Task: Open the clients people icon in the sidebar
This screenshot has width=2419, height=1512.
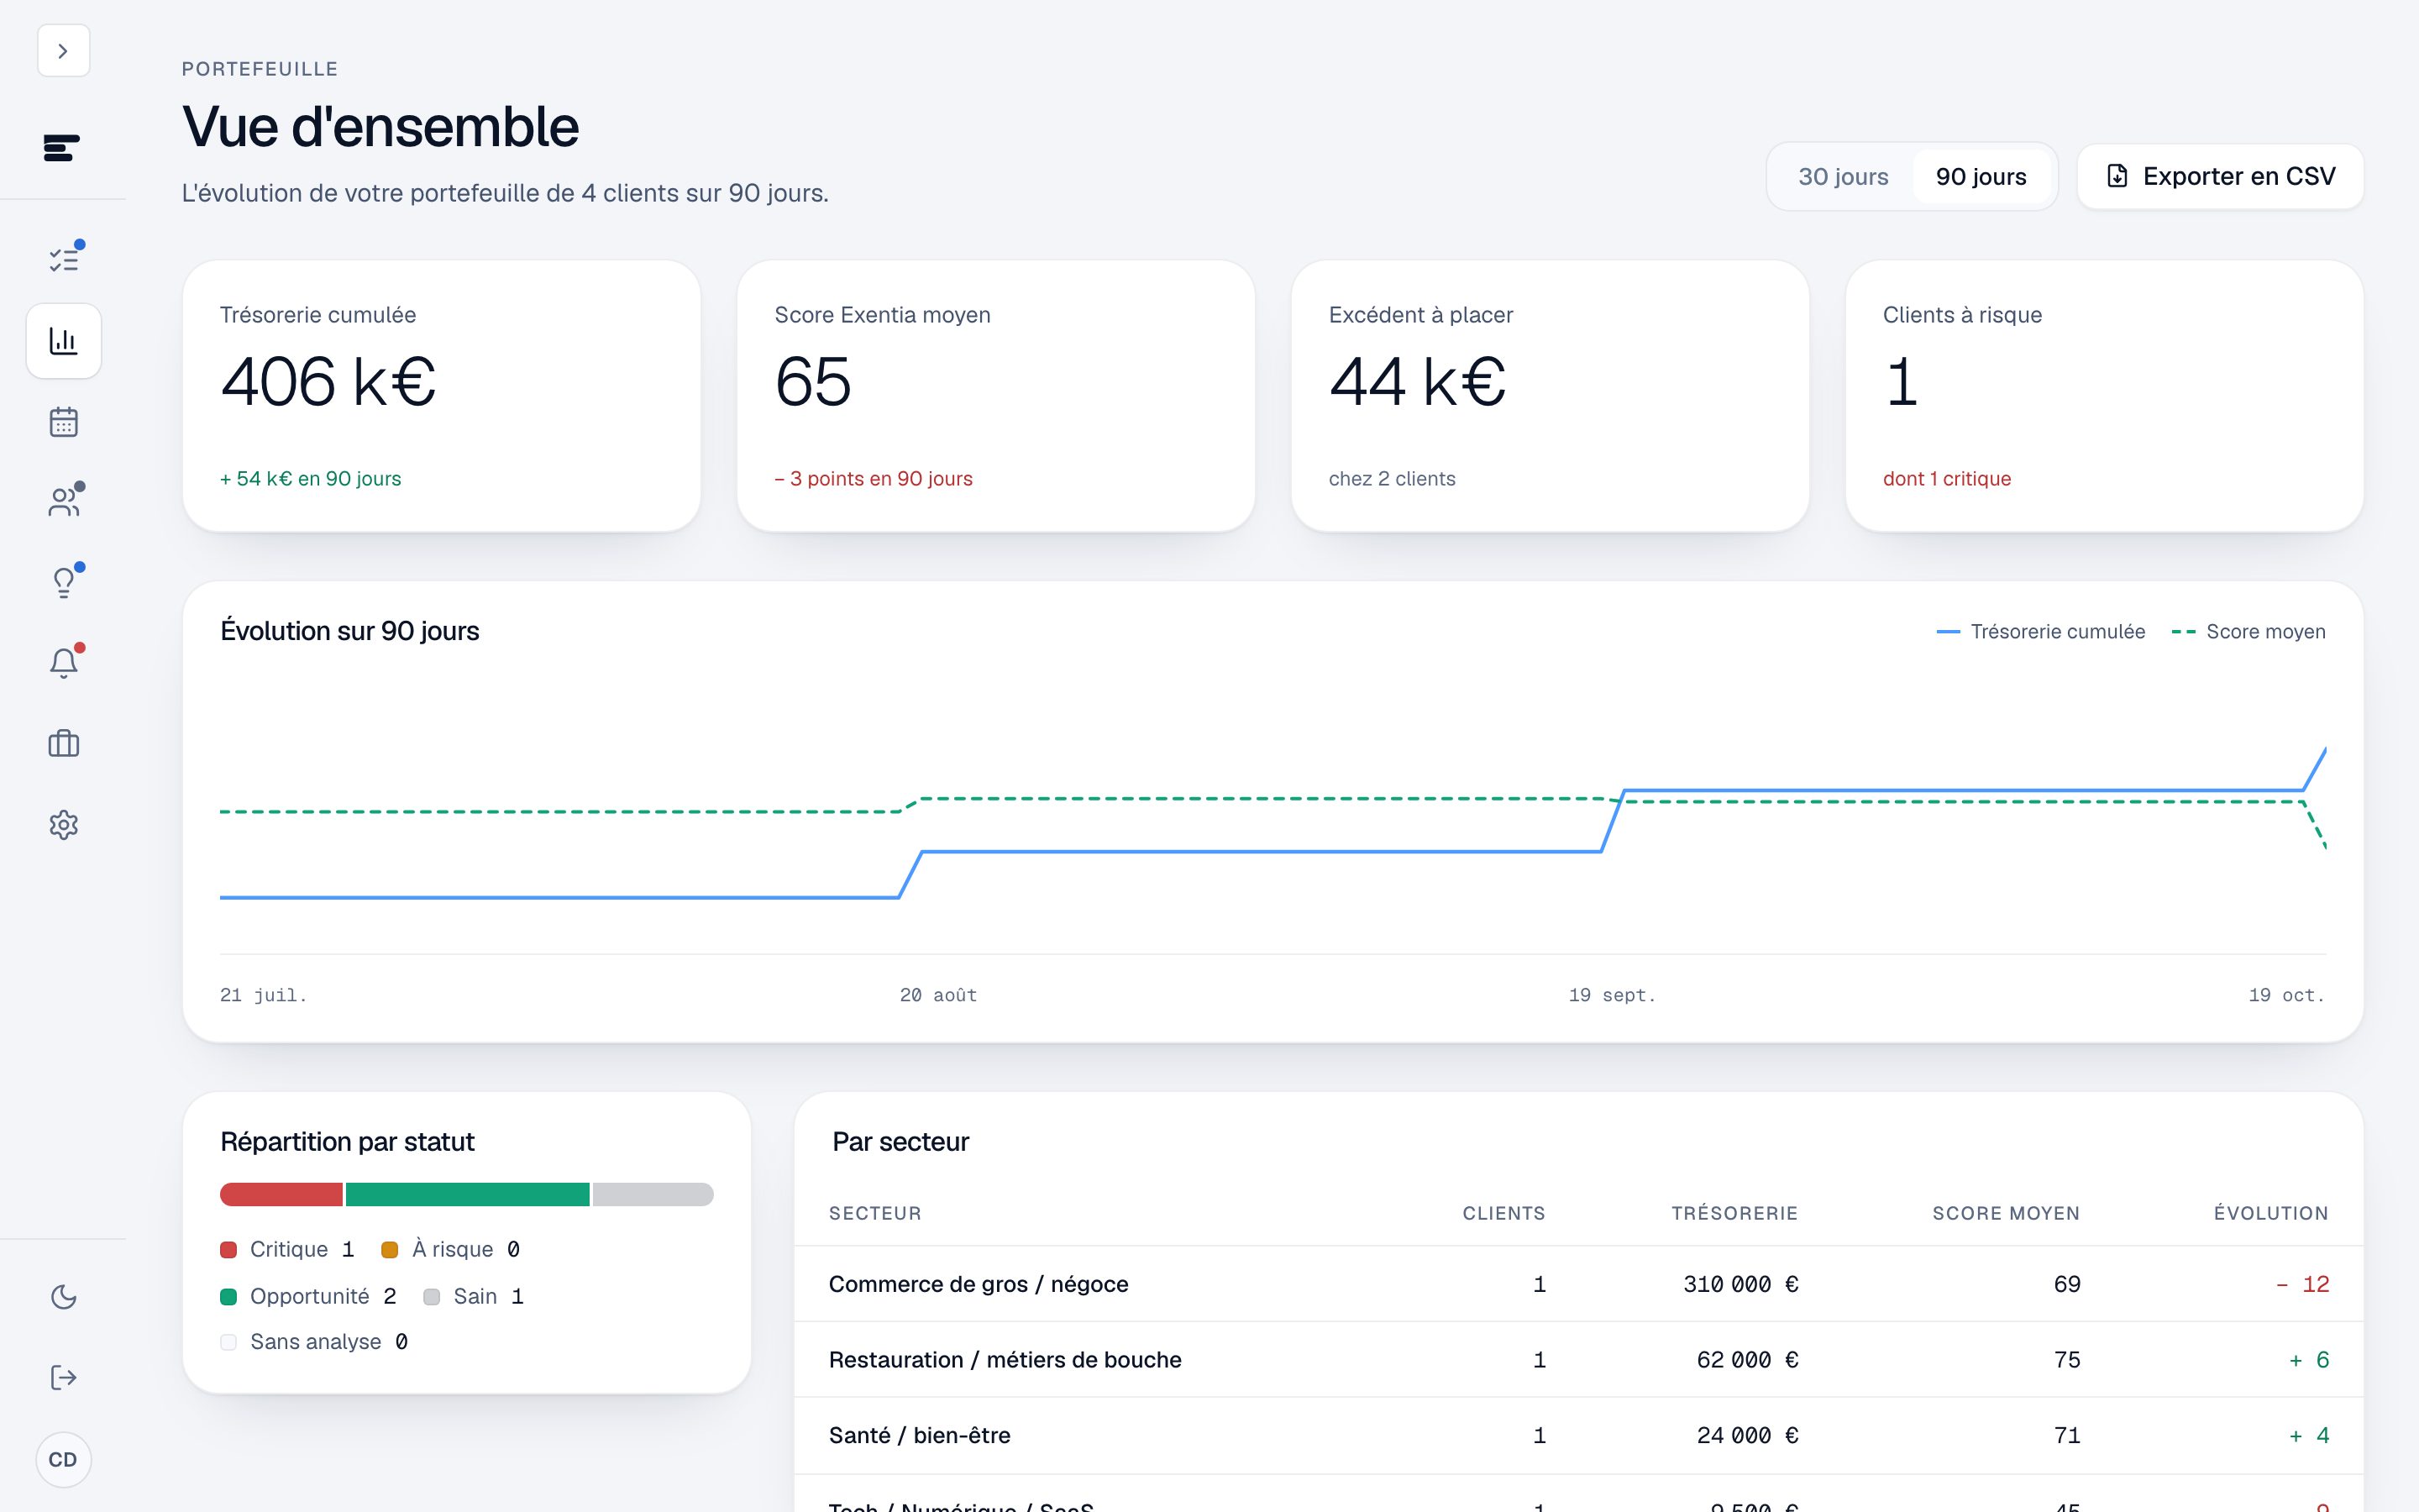Action: (x=63, y=502)
